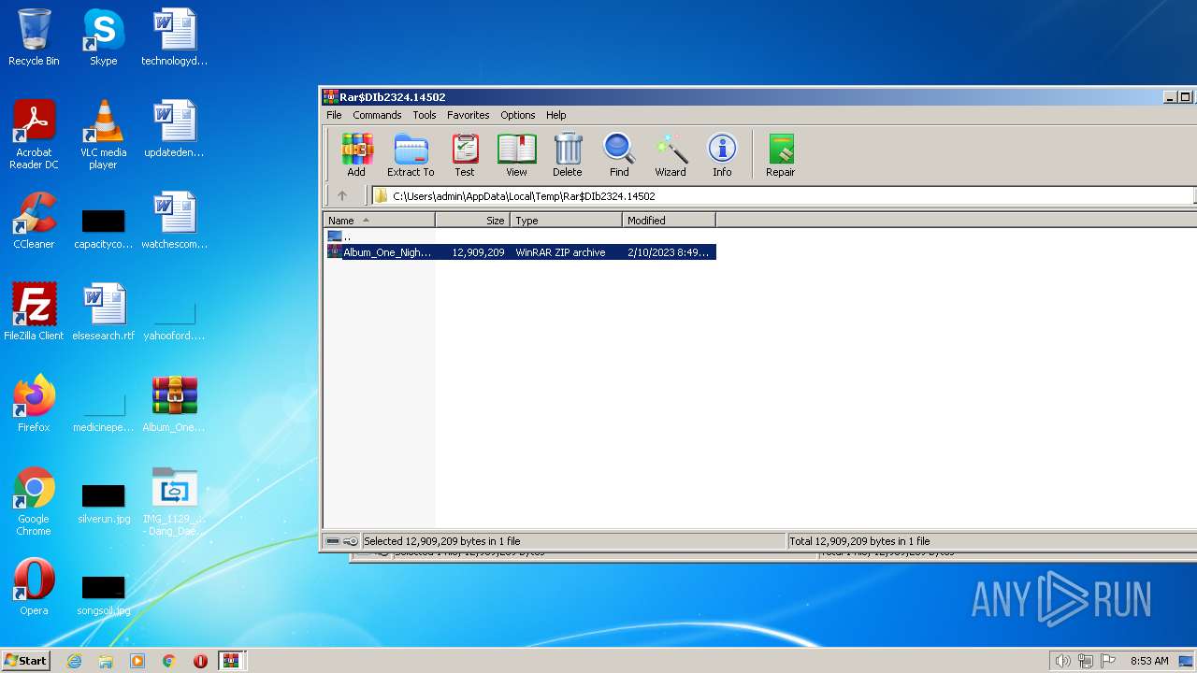Viewport: 1197px width, 673px height.
Task: Switch to WinRAR taskbar button
Action: click(231, 661)
